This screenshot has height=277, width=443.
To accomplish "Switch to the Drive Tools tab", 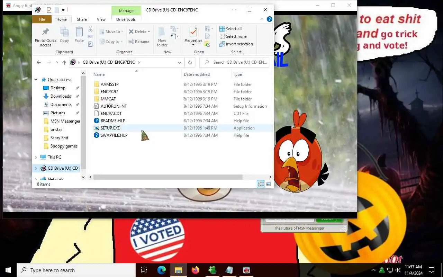I will (x=126, y=19).
